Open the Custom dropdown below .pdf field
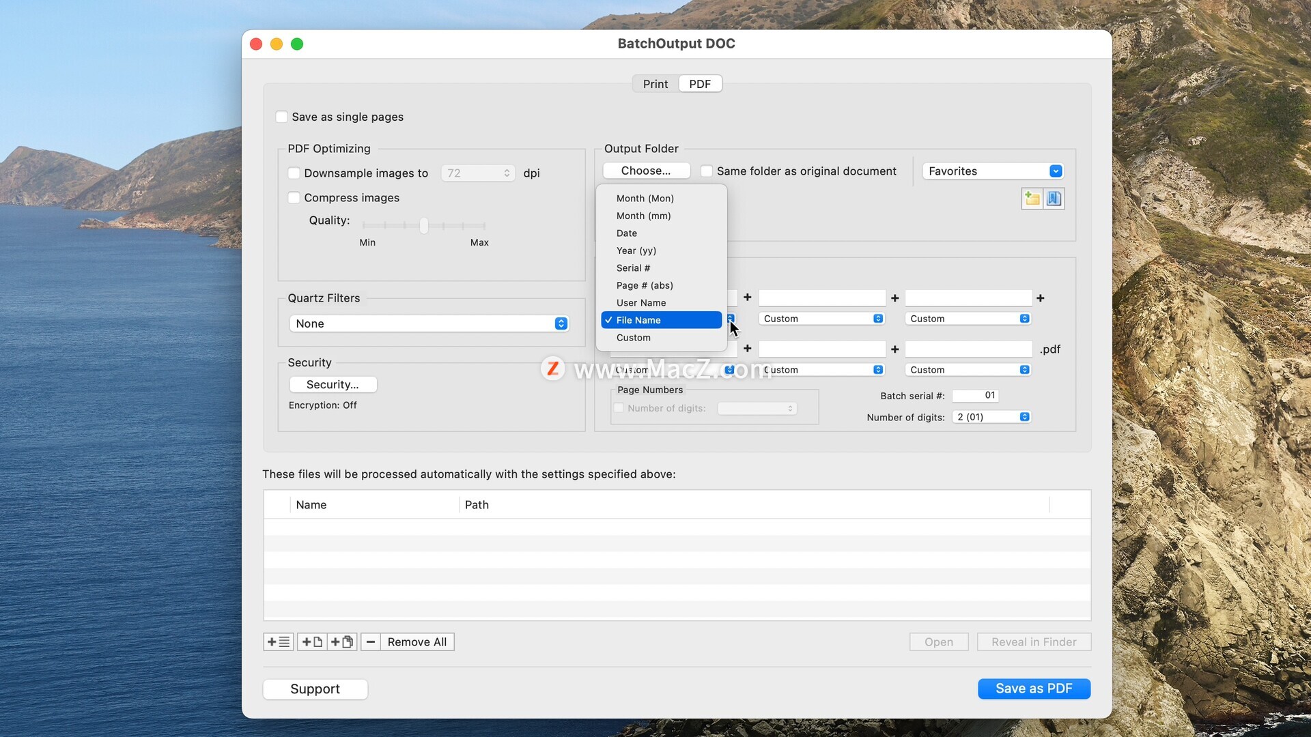Viewport: 1311px width, 737px height. click(x=968, y=370)
